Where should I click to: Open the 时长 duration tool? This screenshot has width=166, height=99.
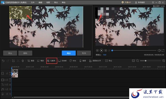pos(73,61)
